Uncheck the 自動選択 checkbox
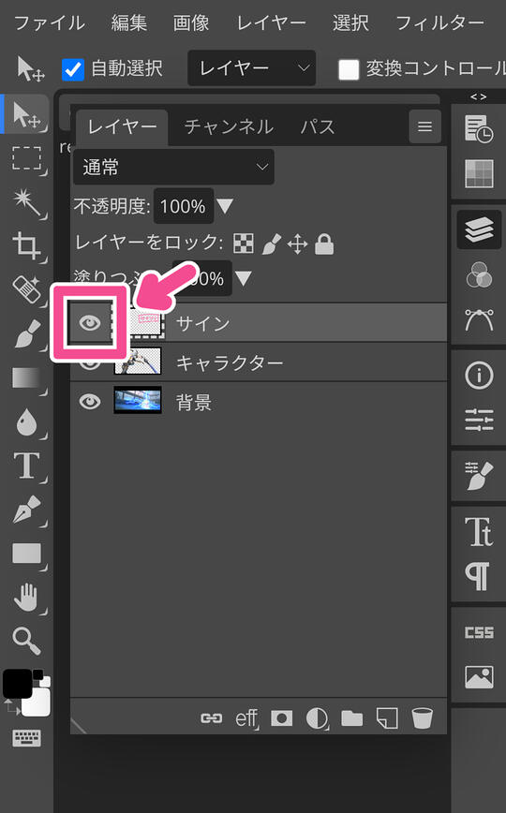The height and width of the screenshot is (813, 506). [x=73, y=69]
